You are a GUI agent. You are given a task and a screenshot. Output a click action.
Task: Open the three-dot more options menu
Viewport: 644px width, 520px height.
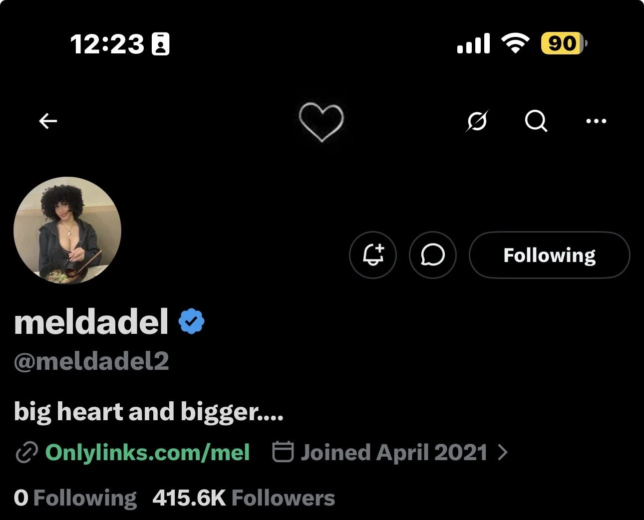click(596, 121)
